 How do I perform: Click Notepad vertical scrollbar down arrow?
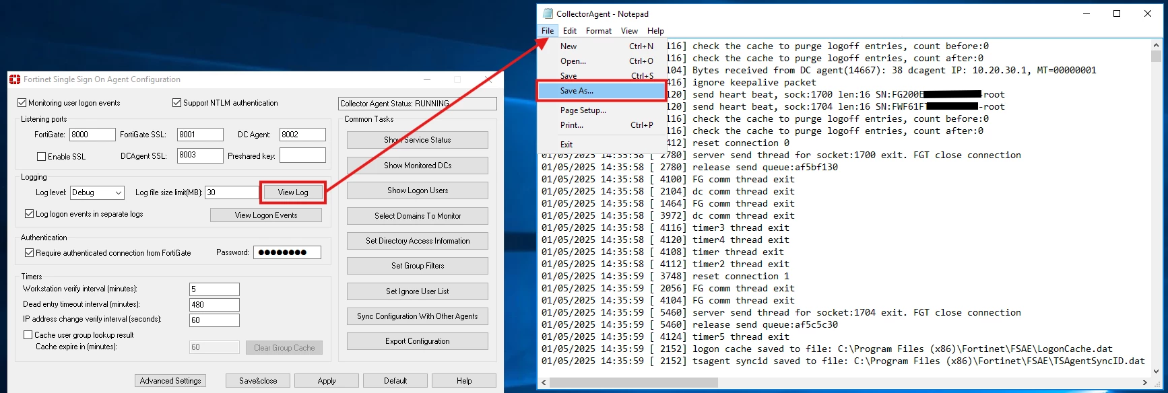[1157, 371]
